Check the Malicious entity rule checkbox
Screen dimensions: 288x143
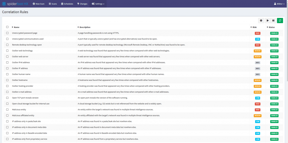7,110
